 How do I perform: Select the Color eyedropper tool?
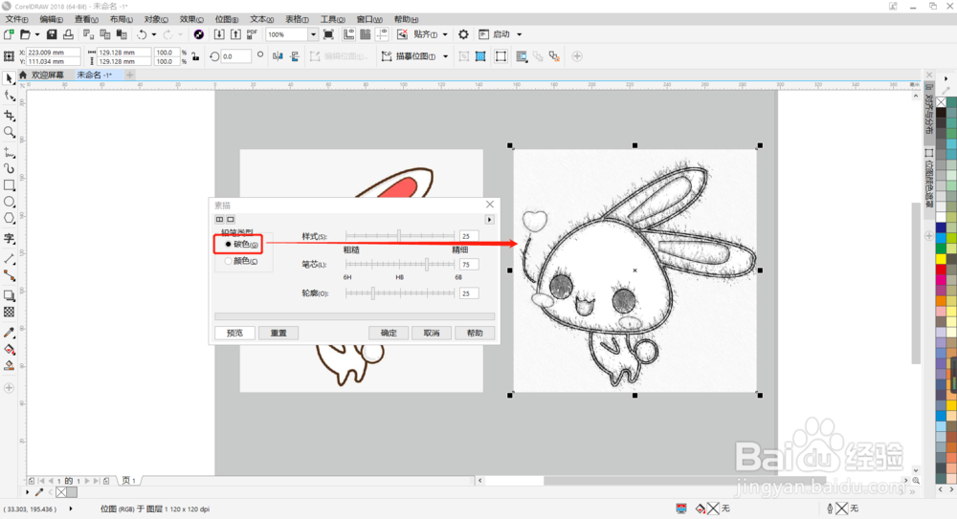pos(10,333)
